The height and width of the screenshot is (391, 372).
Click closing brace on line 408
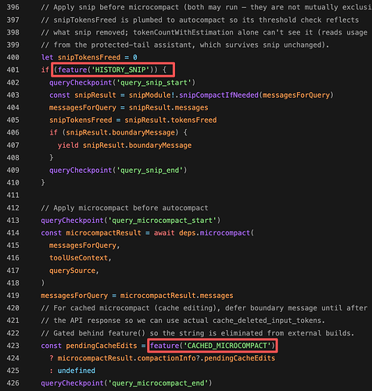coord(52,158)
